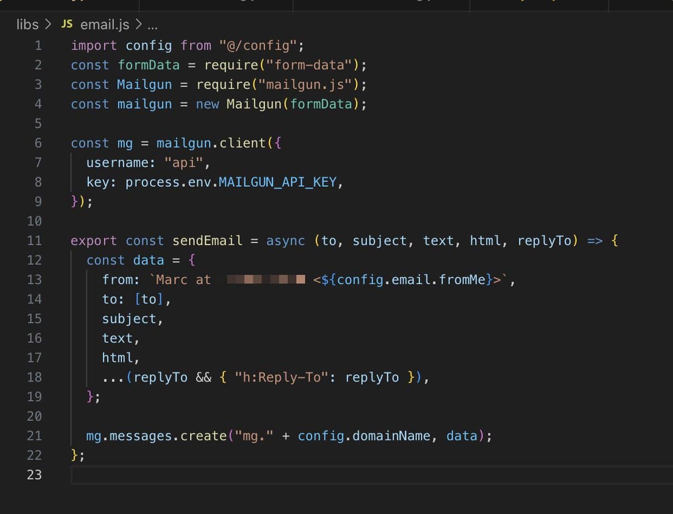The width and height of the screenshot is (673, 514).
Task: Click gutter line number 21
Action: coord(35,435)
